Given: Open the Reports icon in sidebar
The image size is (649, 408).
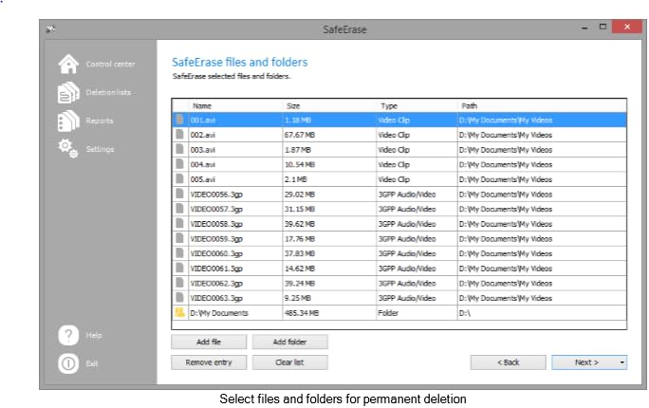Looking at the screenshot, I should (68, 121).
